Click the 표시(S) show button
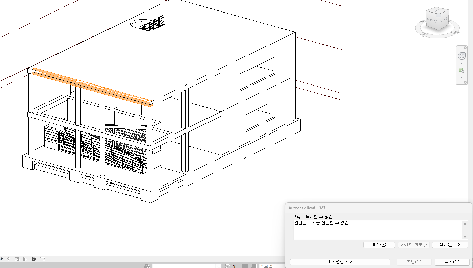473x268 pixels. tap(379, 245)
